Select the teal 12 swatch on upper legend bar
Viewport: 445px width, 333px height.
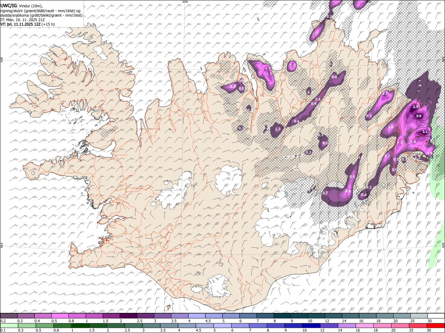[333, 316]
